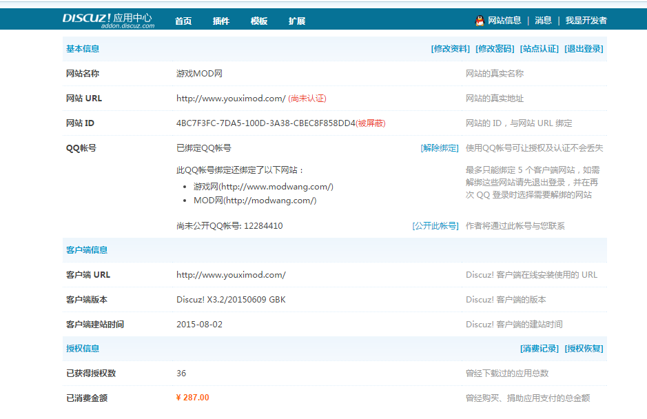Click the 基本信息 section header
647x419 pixels.
(83, 49)
